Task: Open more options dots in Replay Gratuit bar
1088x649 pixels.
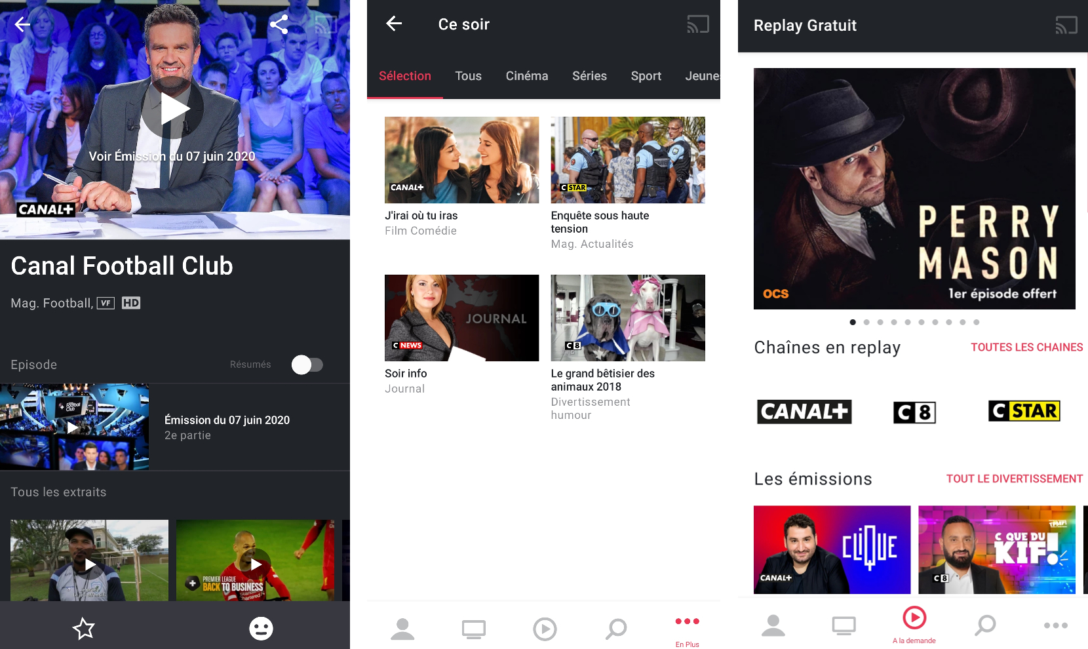Action: coord(1056,625)
